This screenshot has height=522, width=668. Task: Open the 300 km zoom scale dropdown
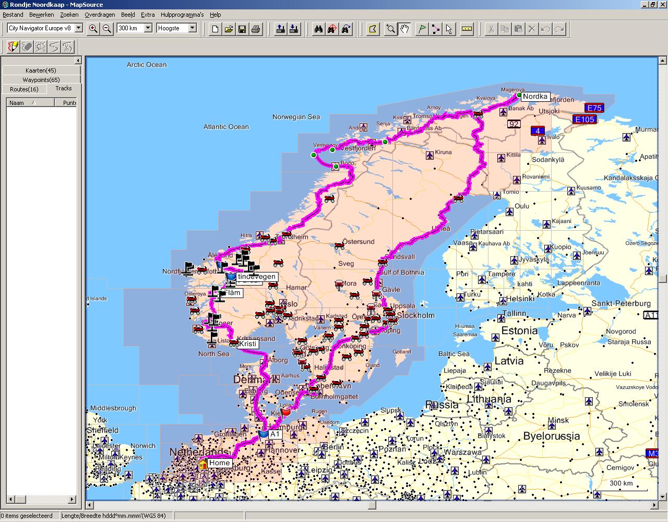click(x=148, y=28)
